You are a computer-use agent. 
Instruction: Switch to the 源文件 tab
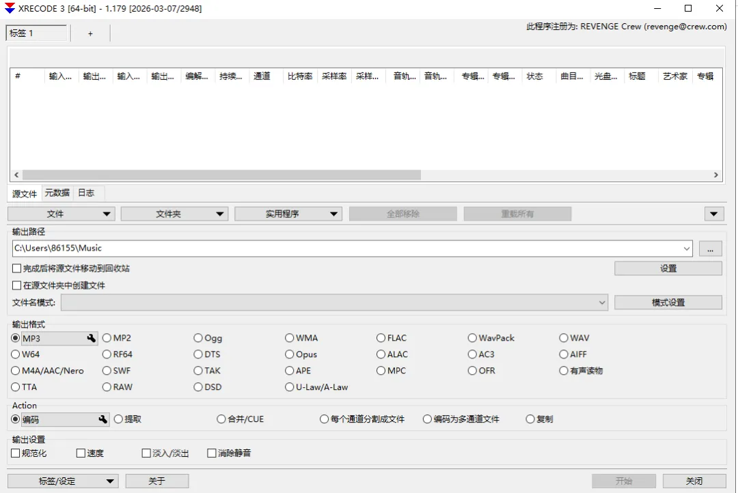pos(25,193)
